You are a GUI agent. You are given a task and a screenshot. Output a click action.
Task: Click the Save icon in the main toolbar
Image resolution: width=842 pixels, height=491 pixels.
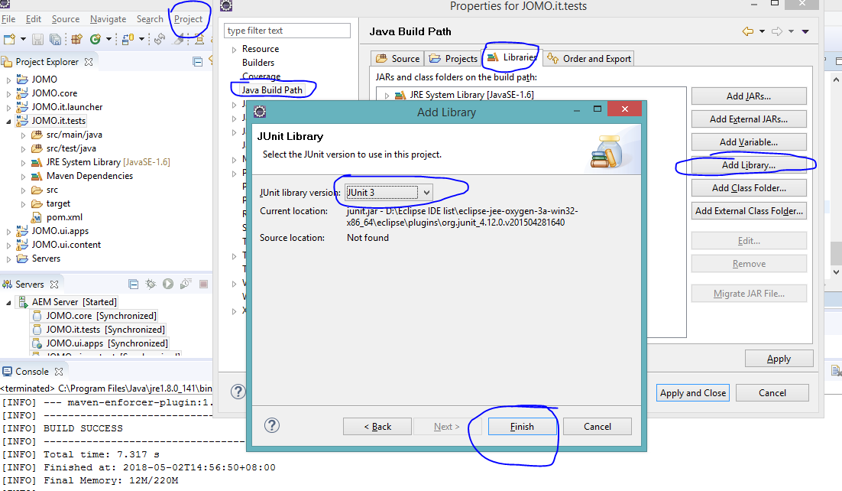[x=37, y=39]
